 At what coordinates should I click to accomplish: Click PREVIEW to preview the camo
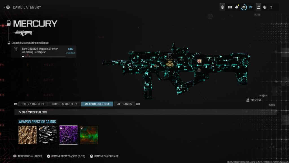tap(254, 100)
